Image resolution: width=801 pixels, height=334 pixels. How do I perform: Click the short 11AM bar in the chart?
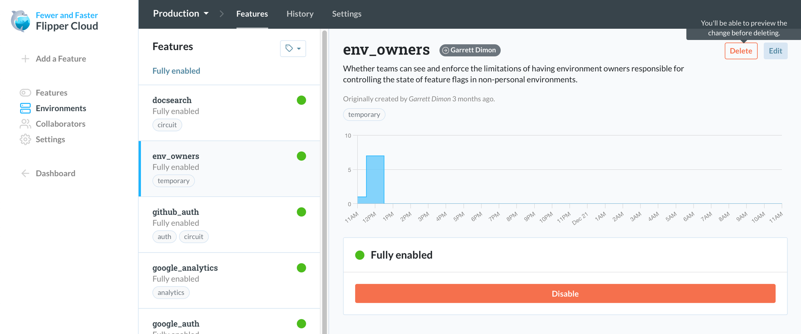362,200
